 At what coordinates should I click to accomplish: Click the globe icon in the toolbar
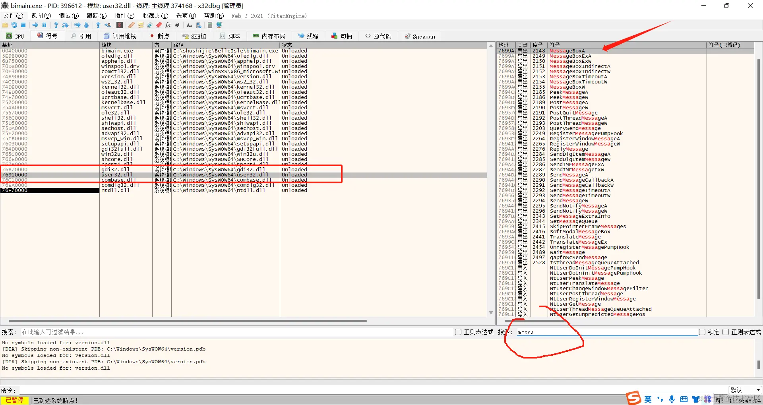(219, 25)
